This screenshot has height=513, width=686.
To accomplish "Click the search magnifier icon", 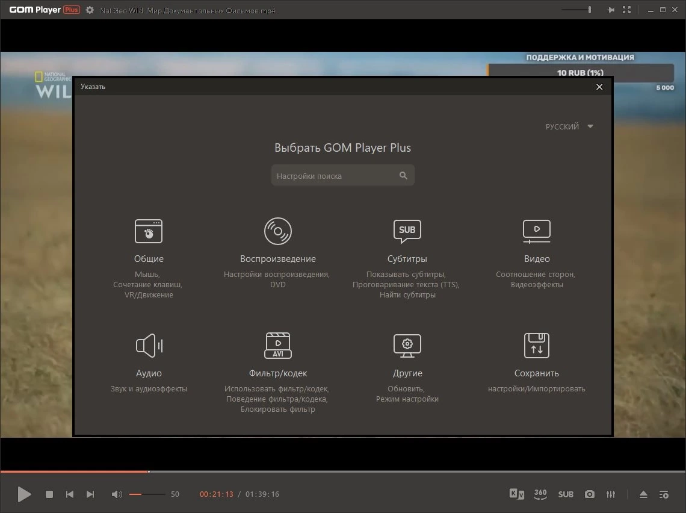I will click(403, 176).
